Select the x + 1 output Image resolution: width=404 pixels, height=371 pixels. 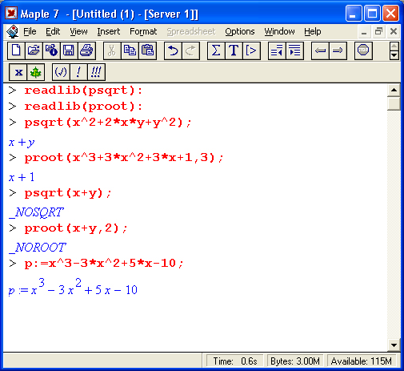pyautogui.click(x=22, y=177)
